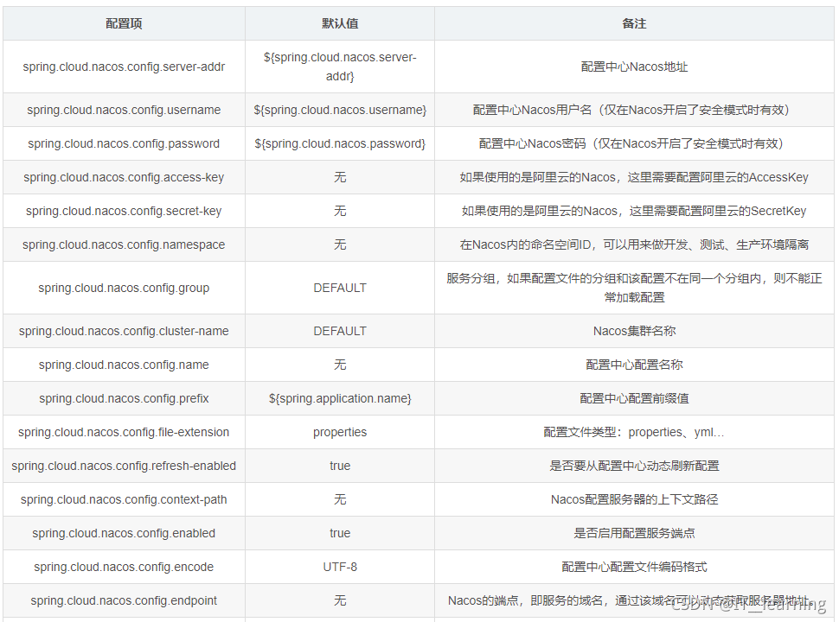Click the 是否启用配置服务端点 remark
The image size is (839, 622).
(x=634, y=533)
